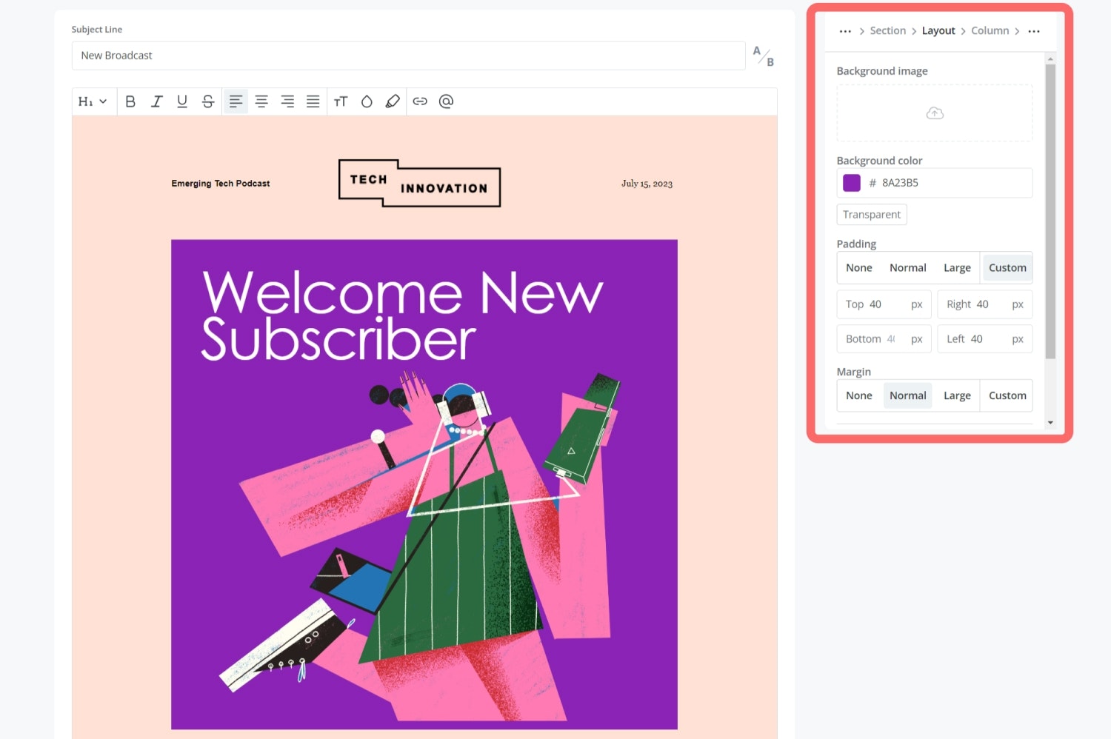The width and height of the screenshot is (1111, 739).
Task: Expand the trailing breadcrumb ellipsis
Action: pyautogui.click(x=1034, y=31)
